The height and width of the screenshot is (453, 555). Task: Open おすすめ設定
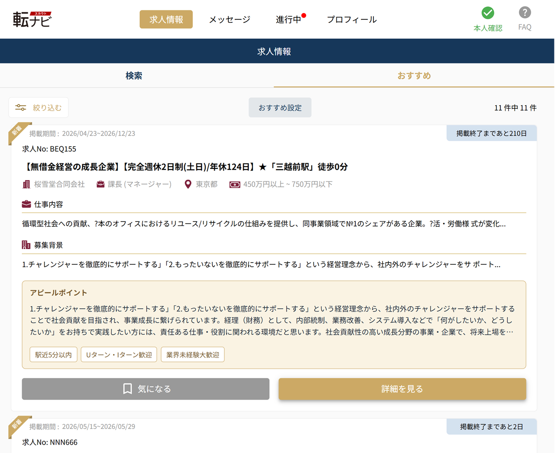point(280,107)
